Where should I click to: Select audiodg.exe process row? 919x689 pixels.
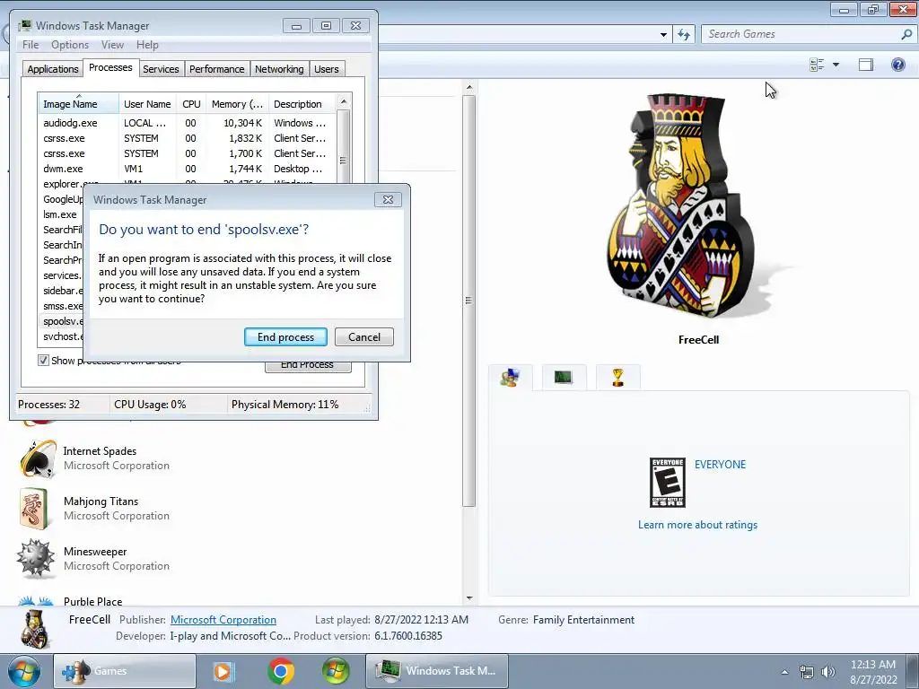pyautogui.click(x=187, y=123)
